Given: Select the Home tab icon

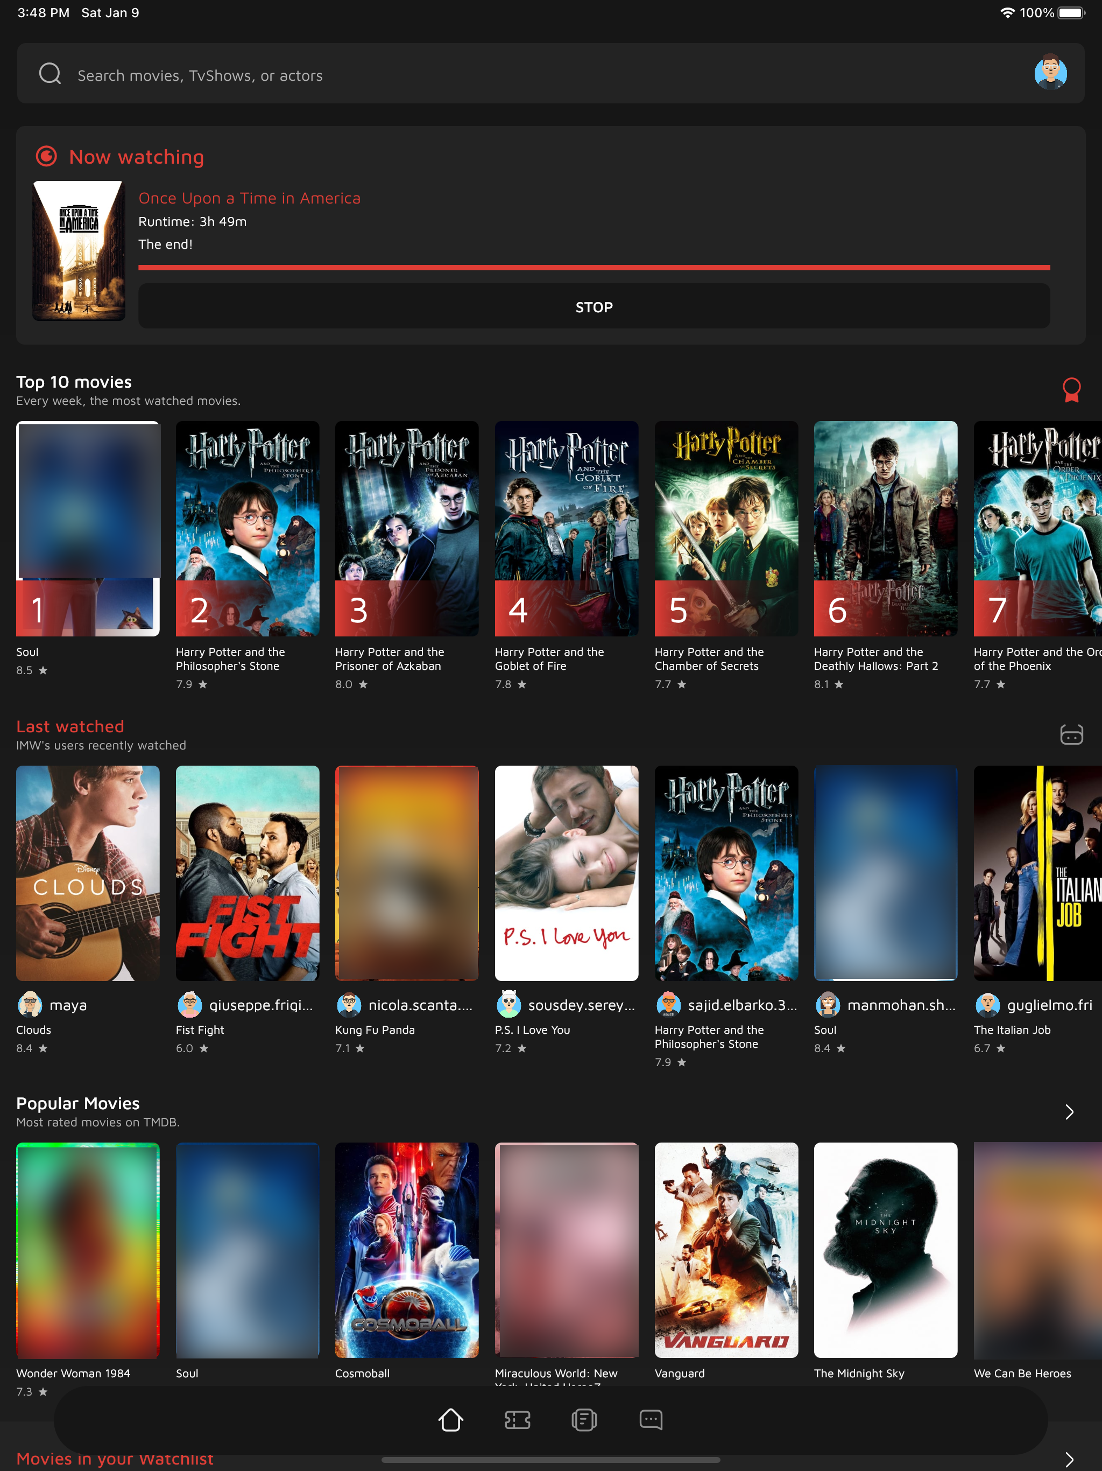Looking at the screenshot, I should (x=450, y=1420).
